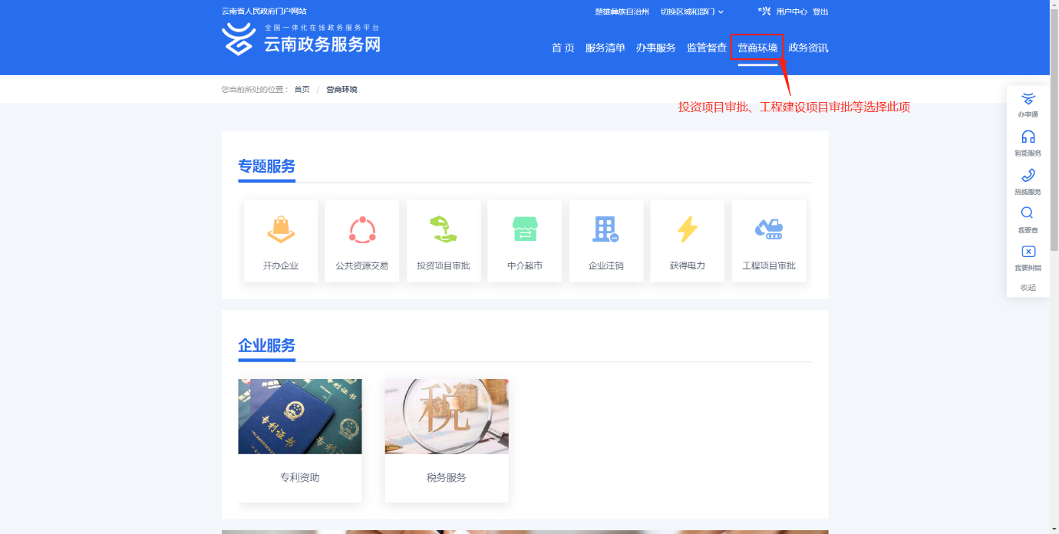Log out using the 登出 link
Viewport: 1059px width, 534px height.
point(820,12)
